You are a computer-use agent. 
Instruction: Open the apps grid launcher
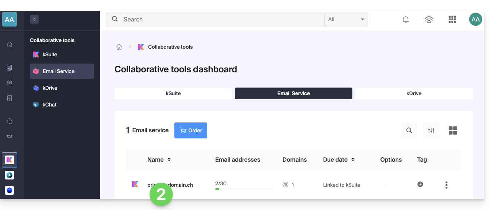pyautogui.click(x=452, y=20)
